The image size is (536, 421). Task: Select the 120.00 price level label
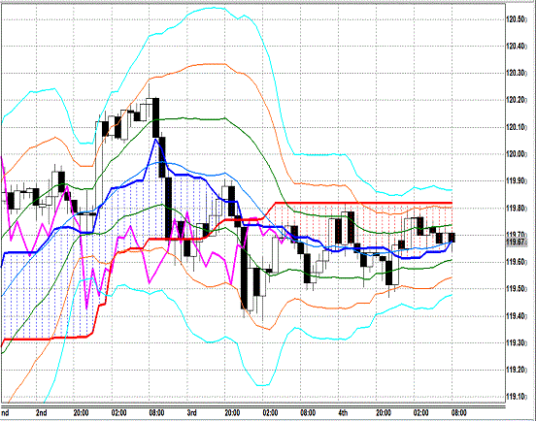tap(517, 154)
